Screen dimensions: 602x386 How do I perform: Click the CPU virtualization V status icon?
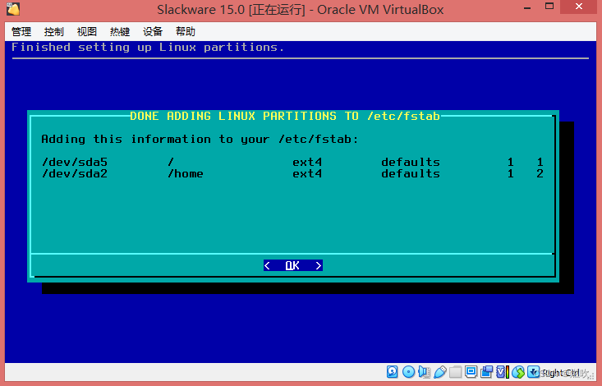tap(503, 371)
